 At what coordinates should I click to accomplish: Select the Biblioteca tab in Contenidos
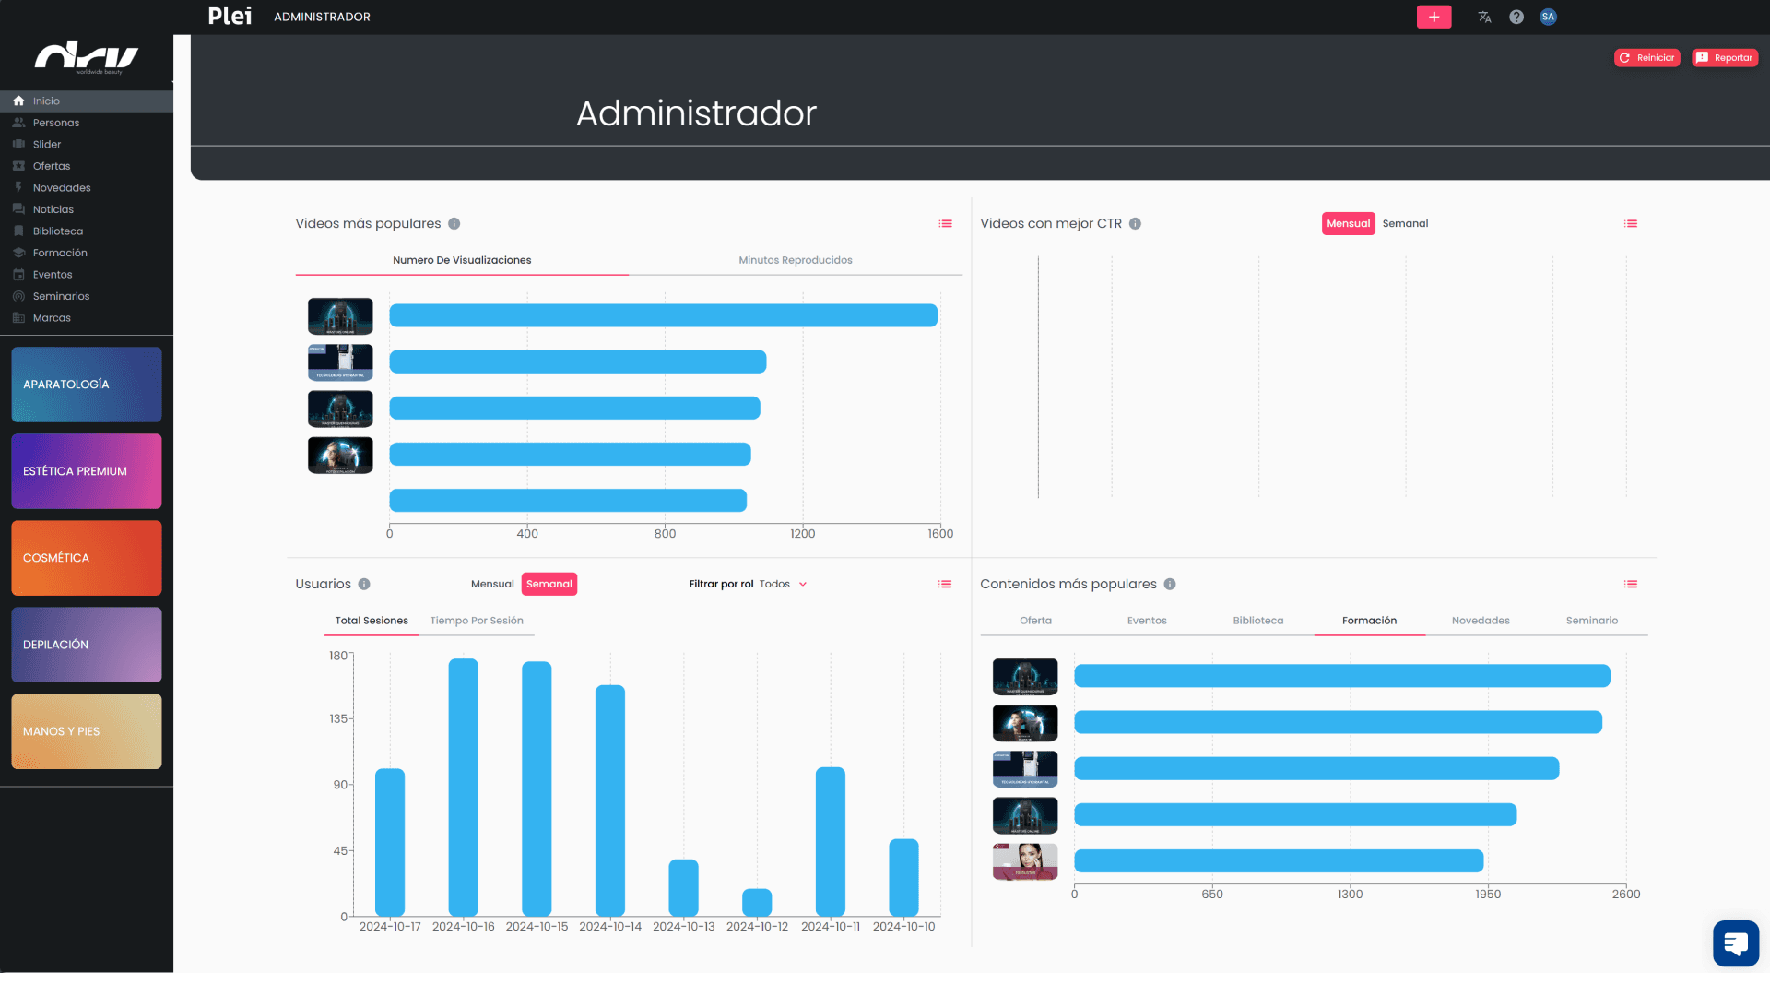tap(1257, 621)
